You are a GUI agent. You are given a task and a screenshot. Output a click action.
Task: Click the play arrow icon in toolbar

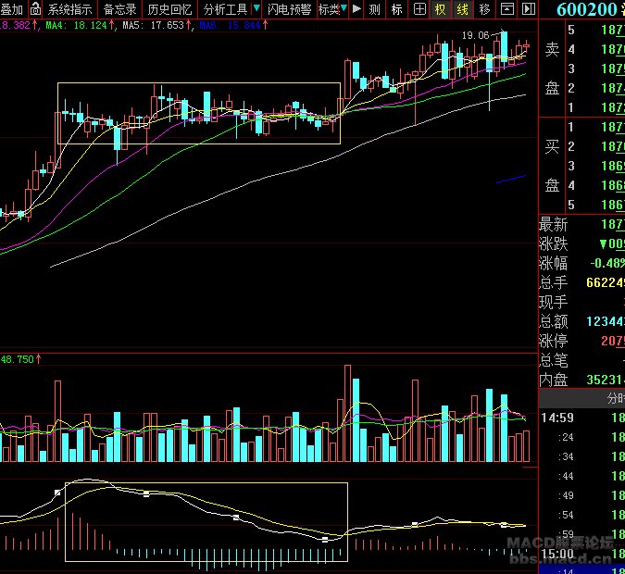tap(356, 9)
